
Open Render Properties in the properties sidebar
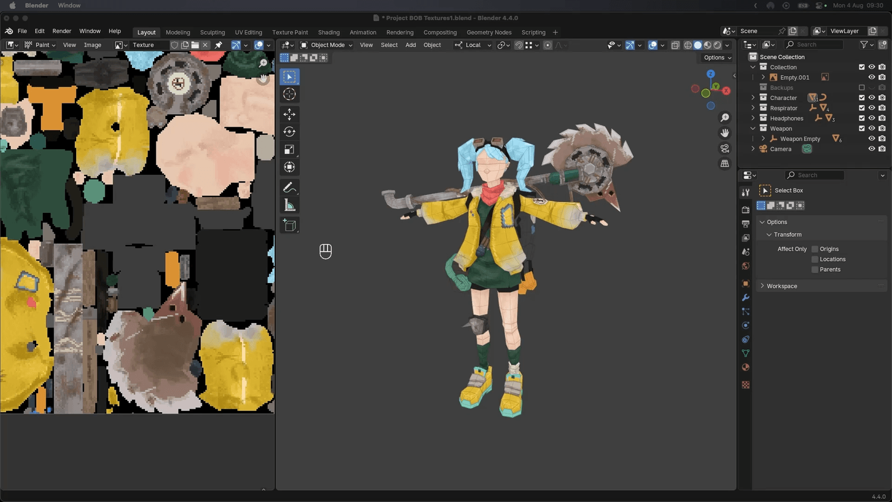746,209
